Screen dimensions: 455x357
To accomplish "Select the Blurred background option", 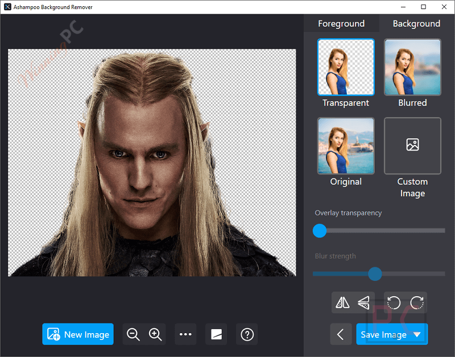I will click(x=412, y=67).
